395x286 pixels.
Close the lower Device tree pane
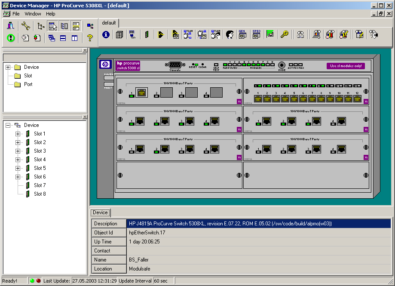coord(85,117)
